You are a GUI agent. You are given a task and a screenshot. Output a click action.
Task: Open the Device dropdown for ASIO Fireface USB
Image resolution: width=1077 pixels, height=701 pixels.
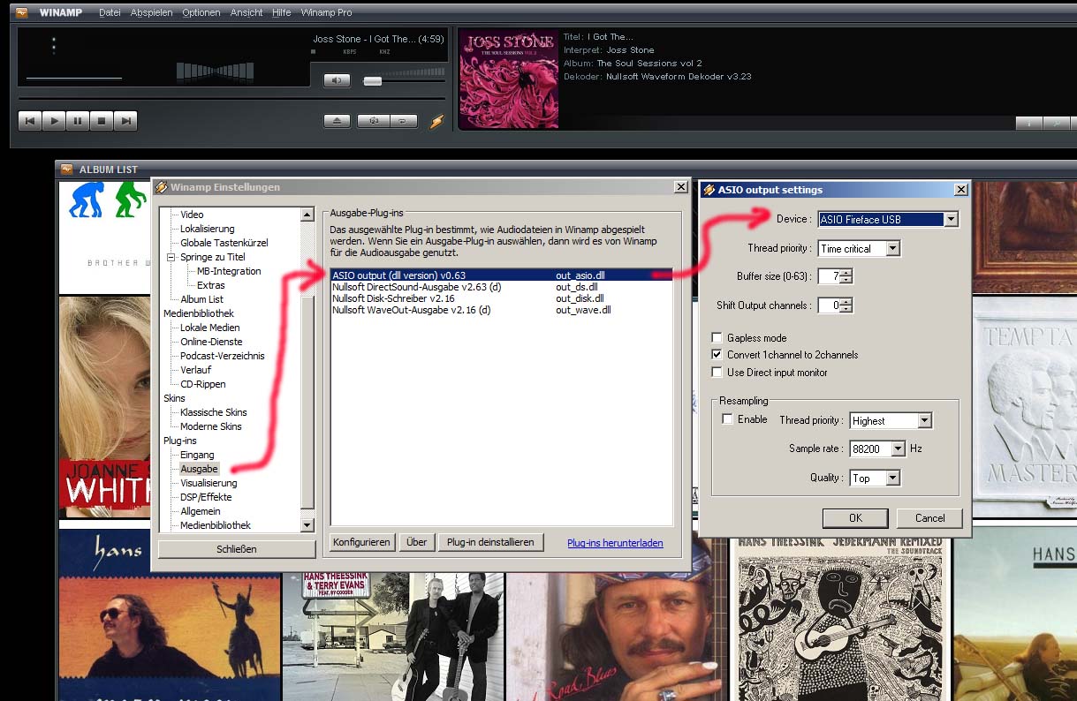[x=951, y=219]
